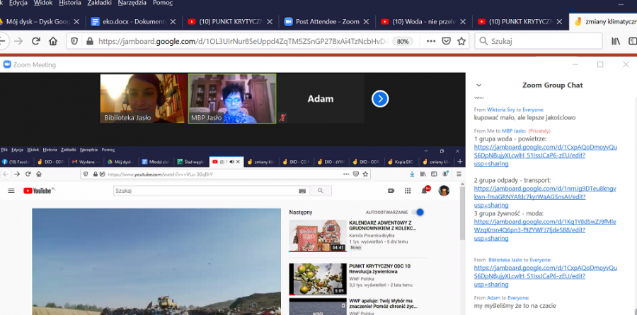This screenshot has height=315, width=637.
Task: Click YouTube create video camera icon
Action: pos(391,191)
